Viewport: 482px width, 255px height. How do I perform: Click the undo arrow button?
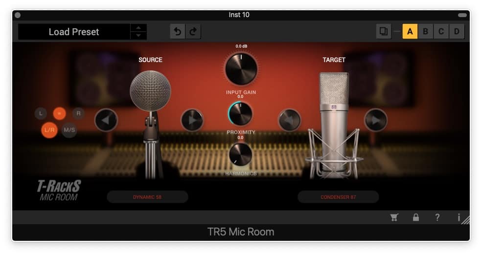(x=177, y=31)
